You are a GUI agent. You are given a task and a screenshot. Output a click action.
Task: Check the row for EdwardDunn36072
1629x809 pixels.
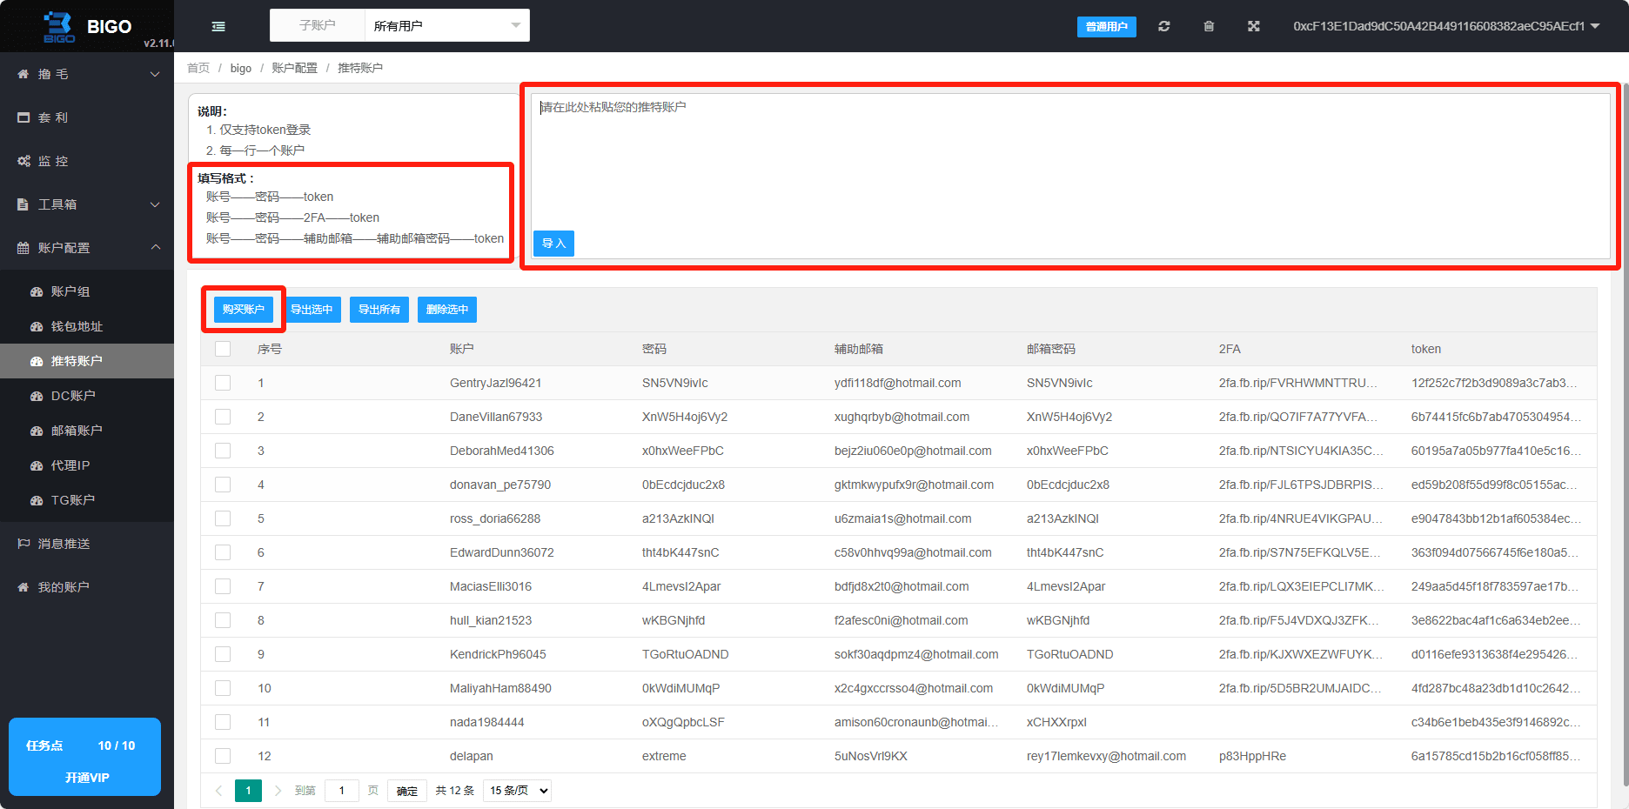[x=223, y=552]
